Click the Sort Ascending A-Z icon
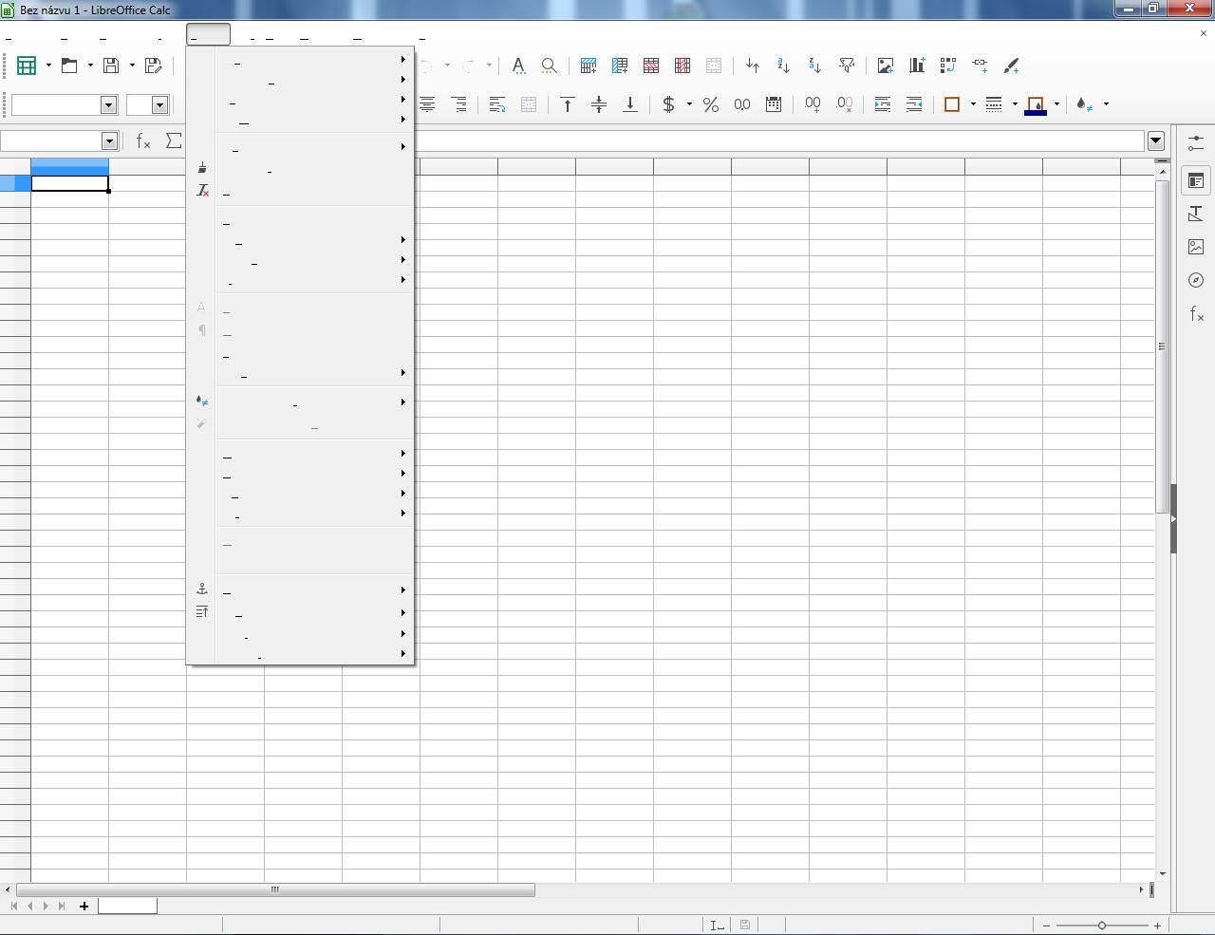 784,65
